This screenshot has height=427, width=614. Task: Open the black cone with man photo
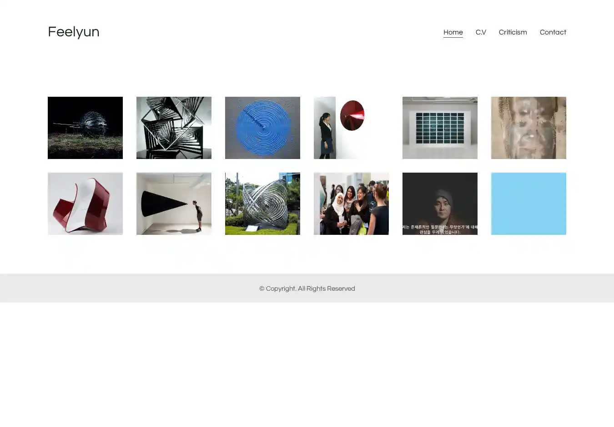(174, 204)
